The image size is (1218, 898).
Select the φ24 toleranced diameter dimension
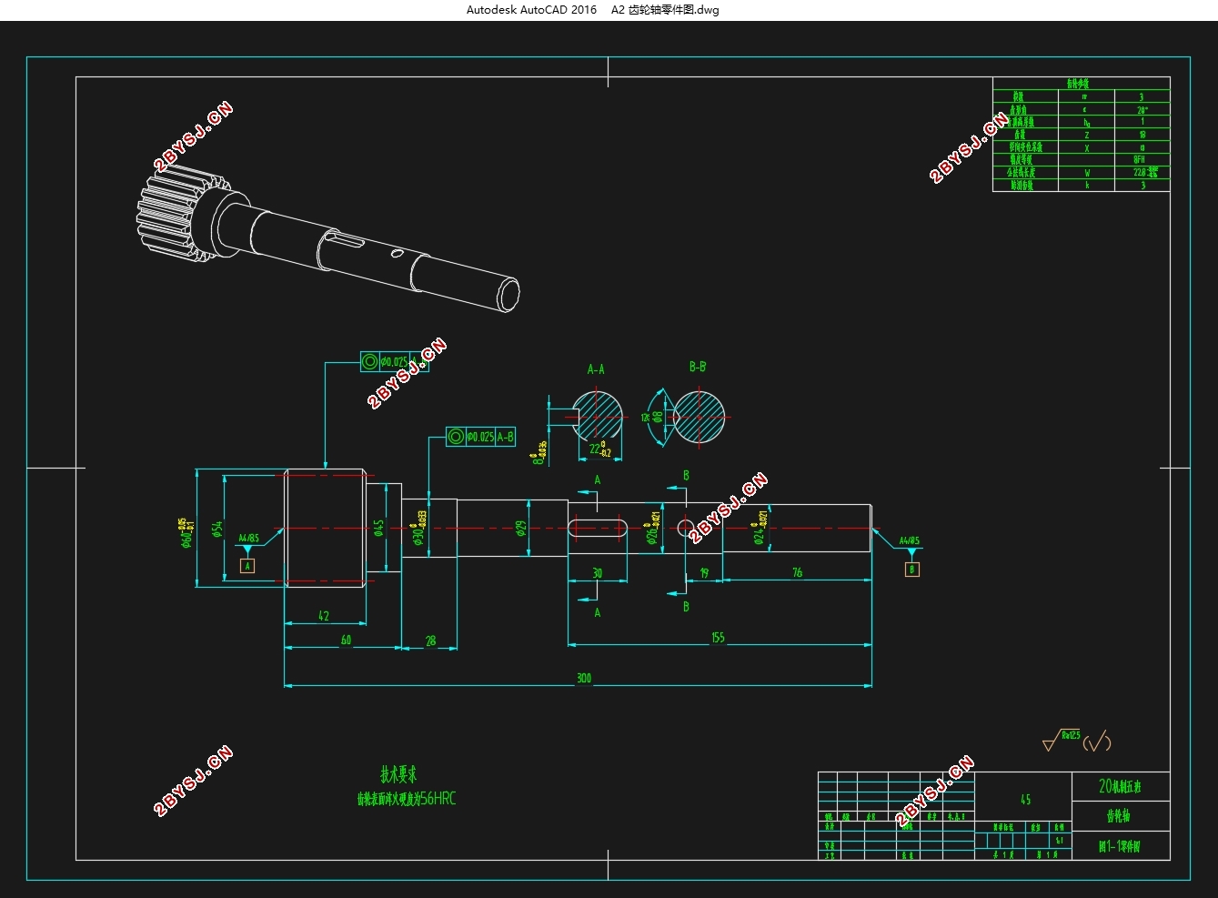[760, 528]
